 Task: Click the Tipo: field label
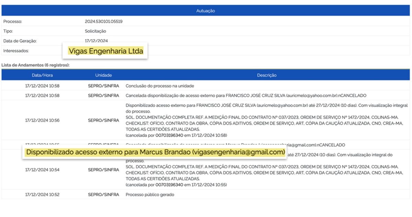pyautogui.click(x=8, y=31)
